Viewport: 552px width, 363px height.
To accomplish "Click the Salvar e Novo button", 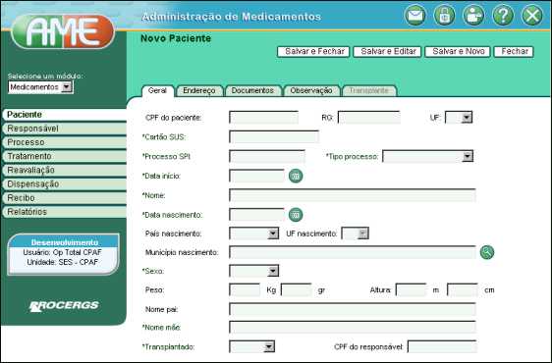I will pos(458,52).
